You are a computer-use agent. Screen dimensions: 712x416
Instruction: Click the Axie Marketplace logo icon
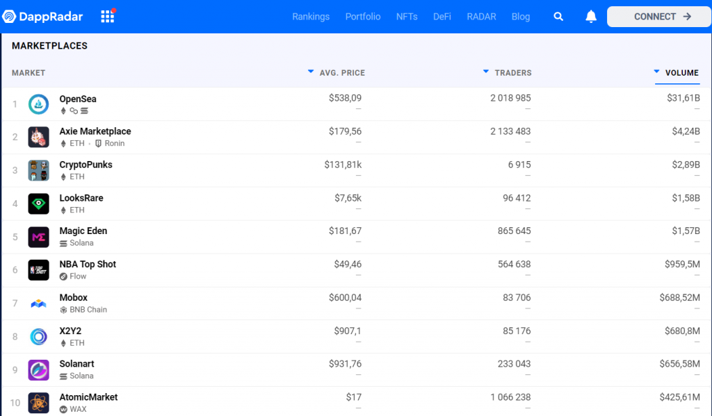(x=38, y=137)
